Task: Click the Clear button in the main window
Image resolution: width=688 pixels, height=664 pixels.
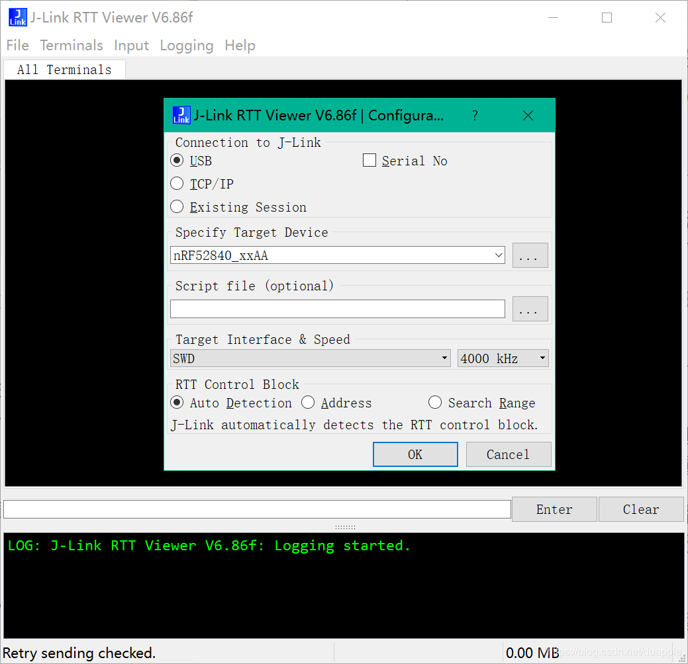Action: coord(641,509)
